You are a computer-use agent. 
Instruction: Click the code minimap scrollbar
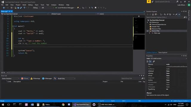click(139, 33)
